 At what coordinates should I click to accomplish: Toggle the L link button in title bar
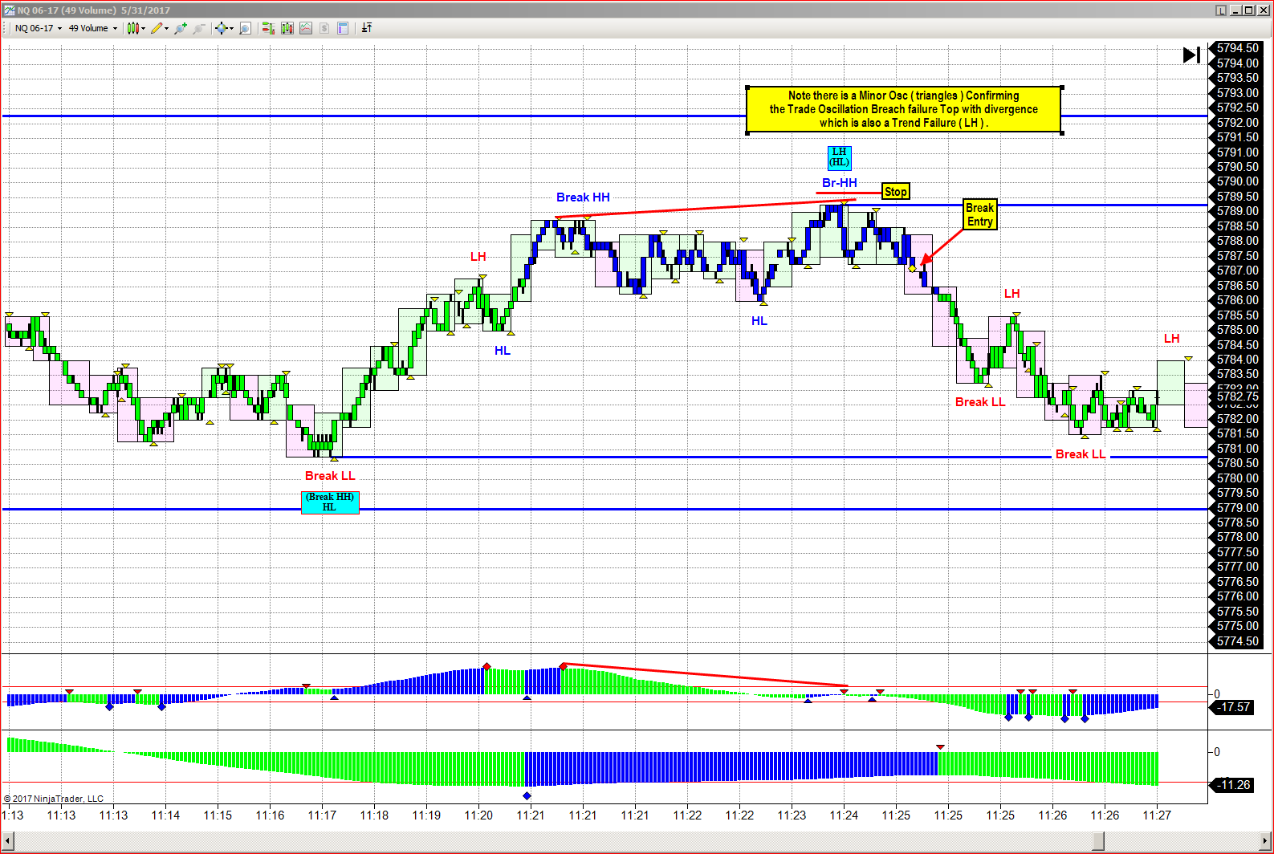click(1221, 10)
